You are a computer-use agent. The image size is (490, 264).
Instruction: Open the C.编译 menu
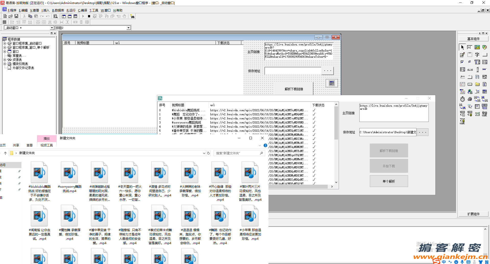82,10
